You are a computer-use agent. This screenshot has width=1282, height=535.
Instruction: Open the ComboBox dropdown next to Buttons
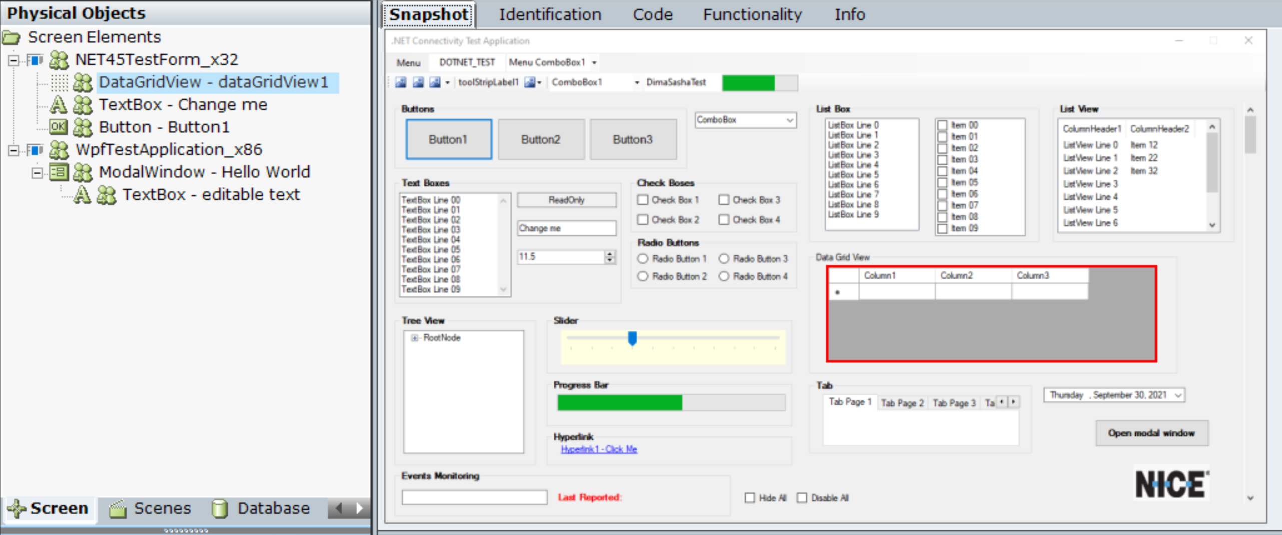click(789, 120)
